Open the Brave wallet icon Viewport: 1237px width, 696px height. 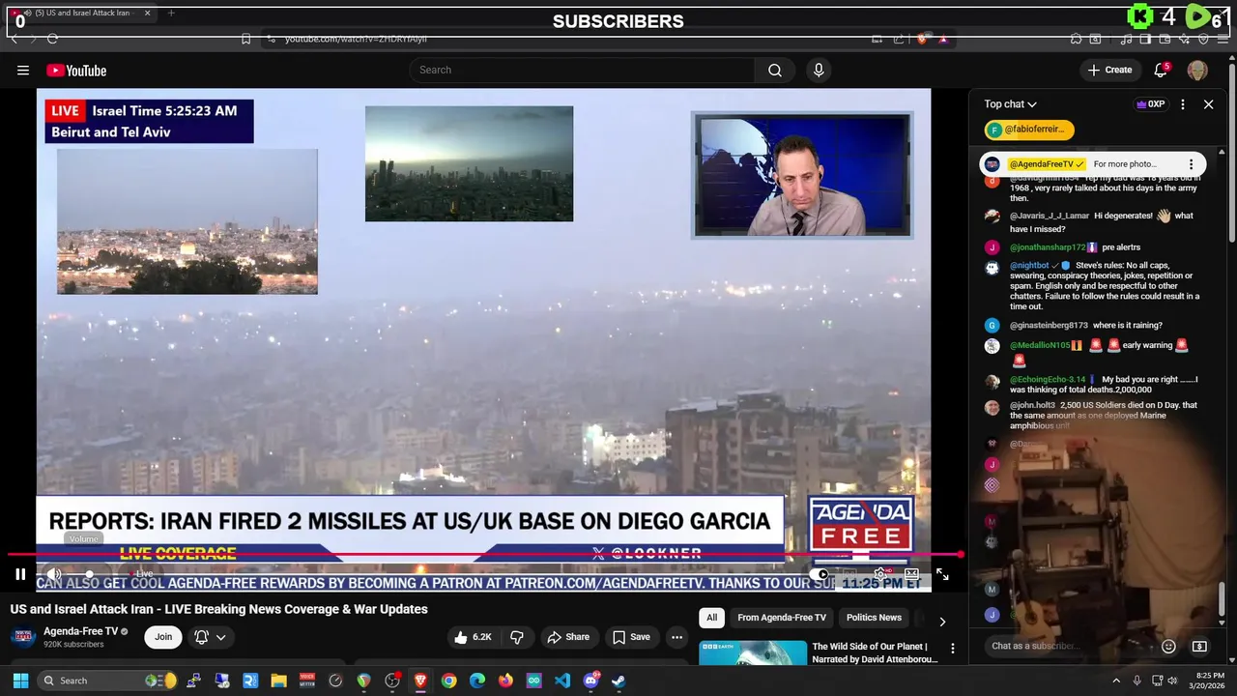pyautogui.click(x=1165, y=39)
